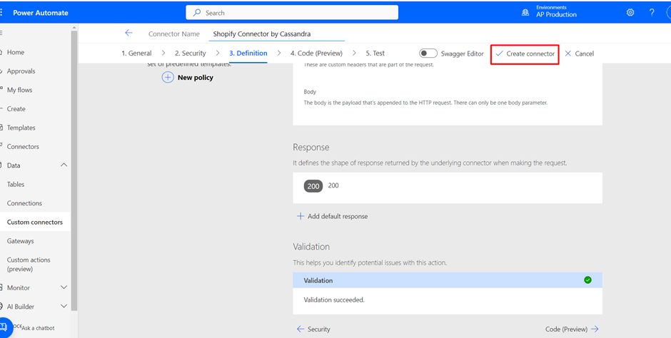Click the AP Production environment name
The height and width of the screenshot is (338, 671).
[556, 14]
